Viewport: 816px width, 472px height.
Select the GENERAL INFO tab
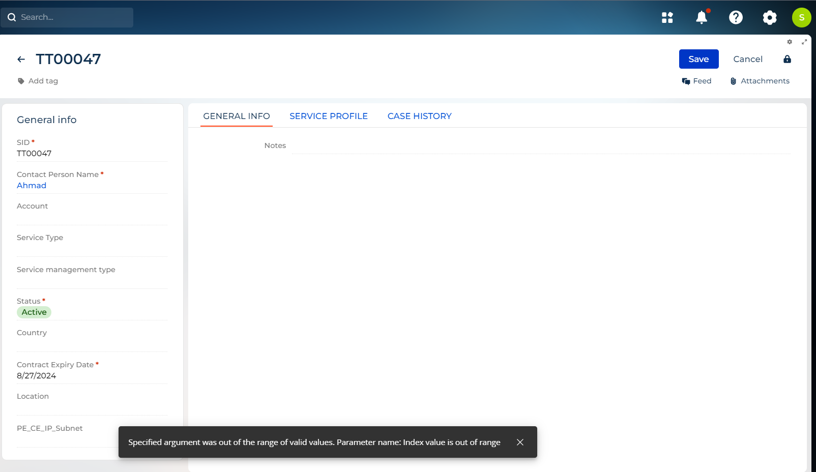[x=237, y=116]
